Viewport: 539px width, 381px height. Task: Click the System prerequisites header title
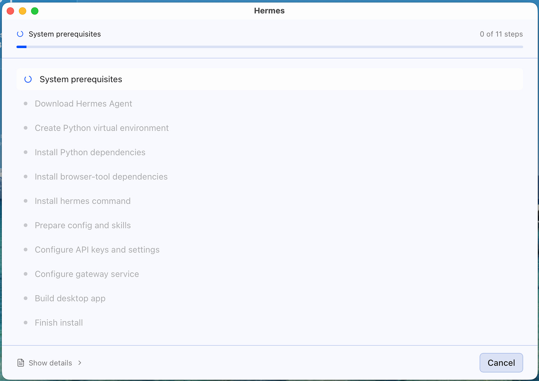[65, 34]
